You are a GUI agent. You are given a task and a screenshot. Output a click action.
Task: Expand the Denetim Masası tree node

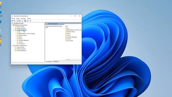16,35
